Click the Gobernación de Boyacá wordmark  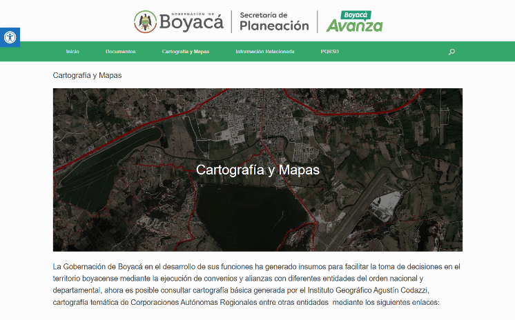coord(191,21)
